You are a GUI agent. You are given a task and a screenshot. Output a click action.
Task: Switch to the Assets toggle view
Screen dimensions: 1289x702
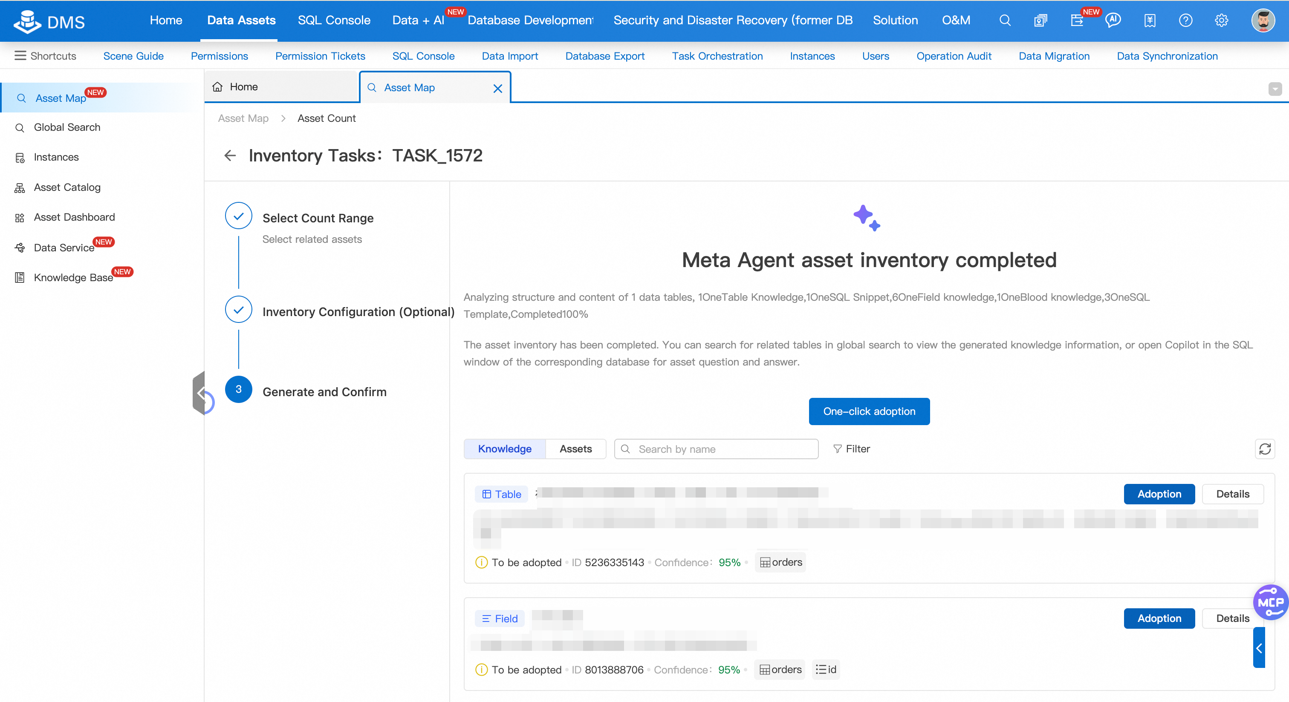[575, 449]
